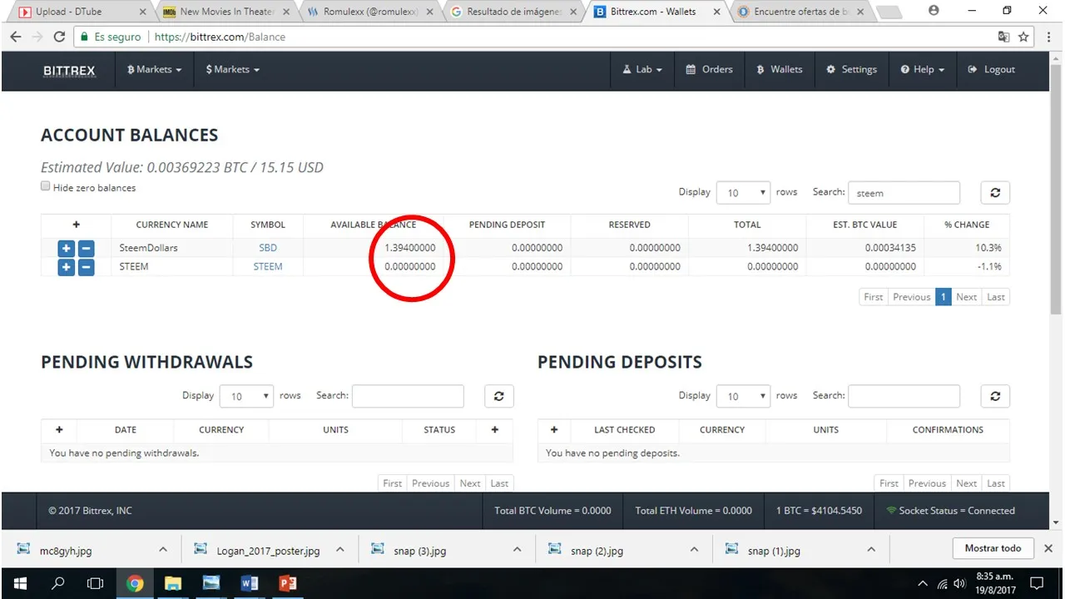This screenshot has height=599, width=1065.
Task: Click the Pending Deposits search field
Action: pos(904,396)
